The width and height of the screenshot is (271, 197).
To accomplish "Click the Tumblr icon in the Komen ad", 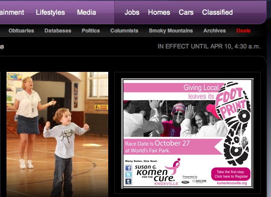I will click(x=128, y=182).
